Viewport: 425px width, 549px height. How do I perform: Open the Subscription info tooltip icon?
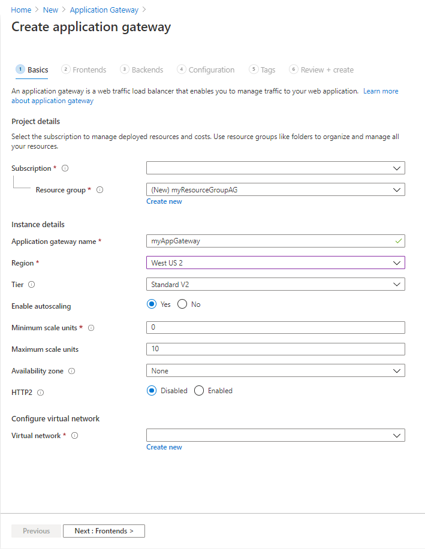point(65,168)
